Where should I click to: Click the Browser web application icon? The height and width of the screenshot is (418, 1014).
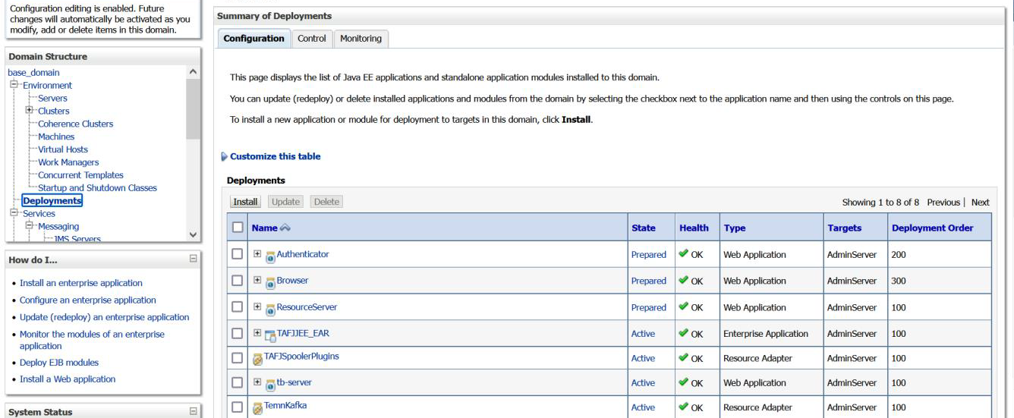270,281
